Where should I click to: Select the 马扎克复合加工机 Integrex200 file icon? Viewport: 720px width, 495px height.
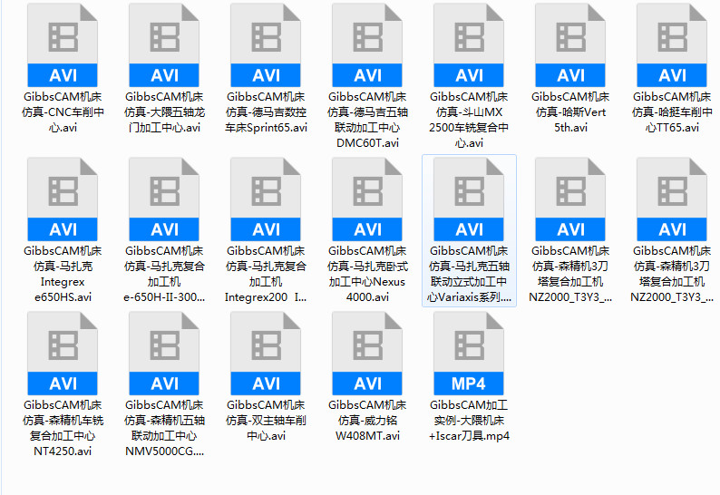click(x=266, y=199)
